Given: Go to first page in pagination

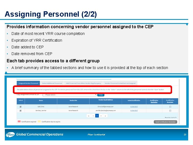Looking at the screenshot, I should (89, 116).
